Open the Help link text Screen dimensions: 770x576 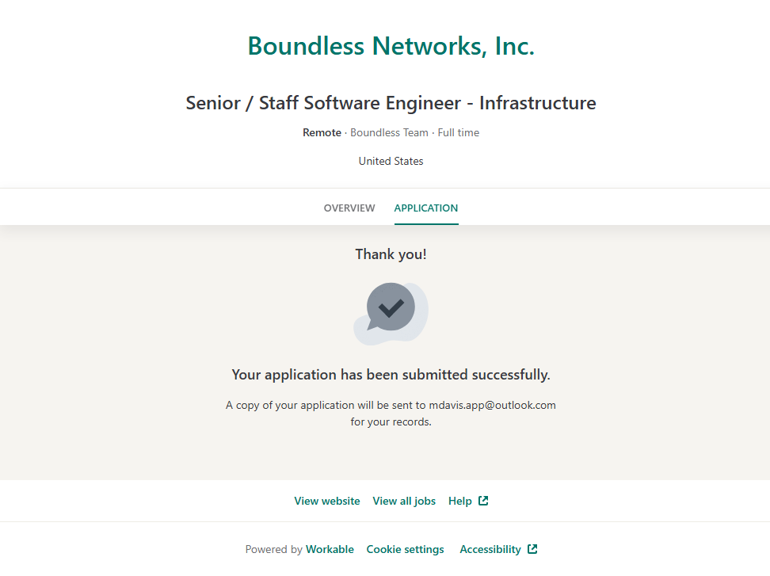[460, 501]
